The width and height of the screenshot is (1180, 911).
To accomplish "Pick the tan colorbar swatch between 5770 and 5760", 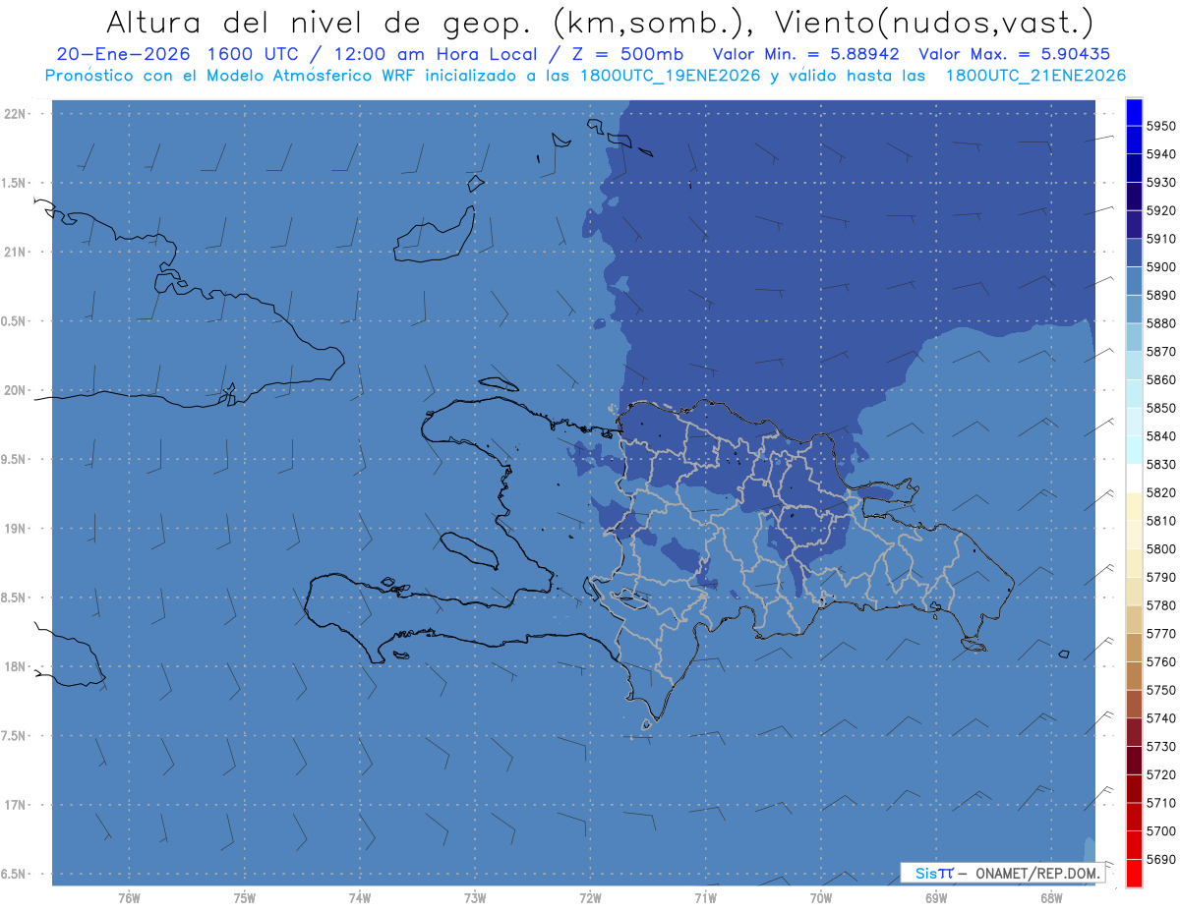I will pos(1134,647).
